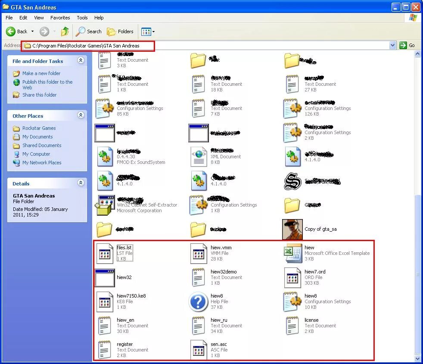423x364 pixels.
Task: Click Make a new folder
Action: [41, 73]
